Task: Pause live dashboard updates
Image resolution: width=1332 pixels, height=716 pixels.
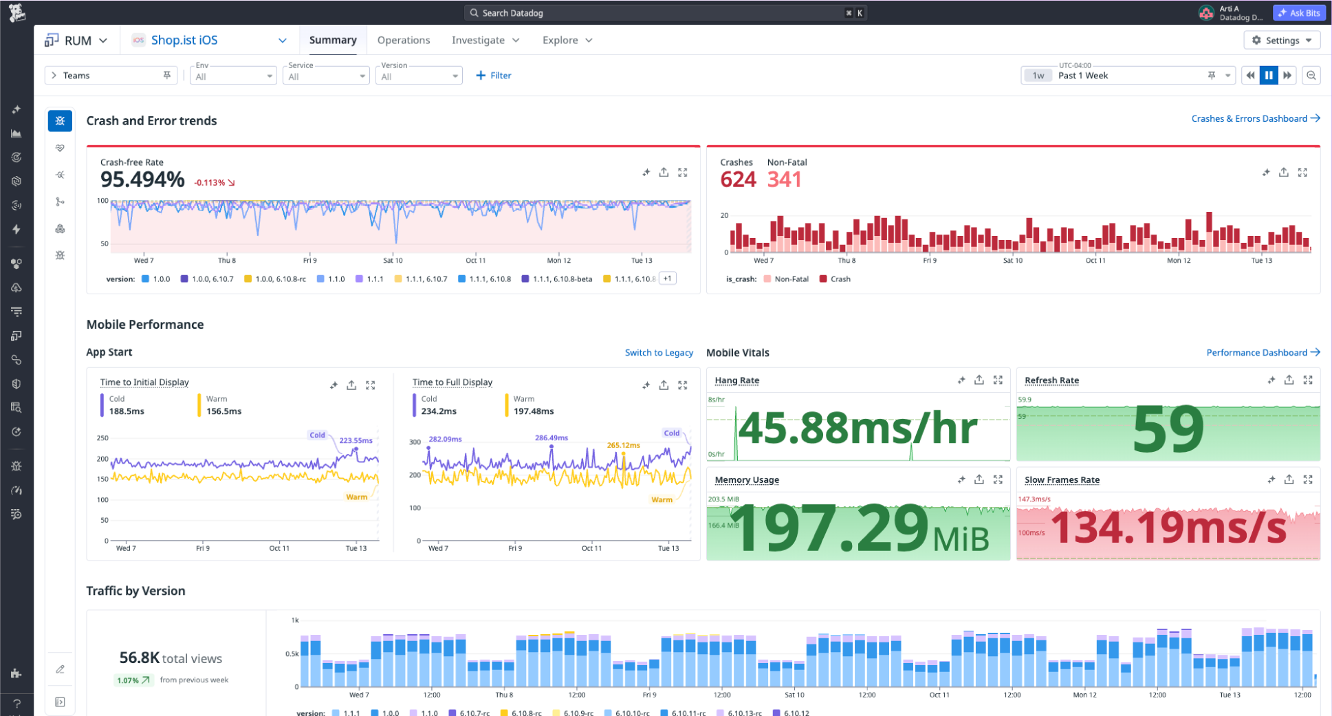Action: coord(1269,76)
